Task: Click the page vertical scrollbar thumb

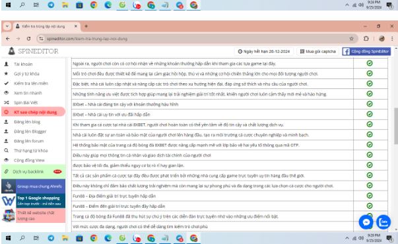Action: tap(396, 126)
